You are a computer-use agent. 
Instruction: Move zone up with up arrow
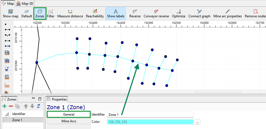(26, 106)
